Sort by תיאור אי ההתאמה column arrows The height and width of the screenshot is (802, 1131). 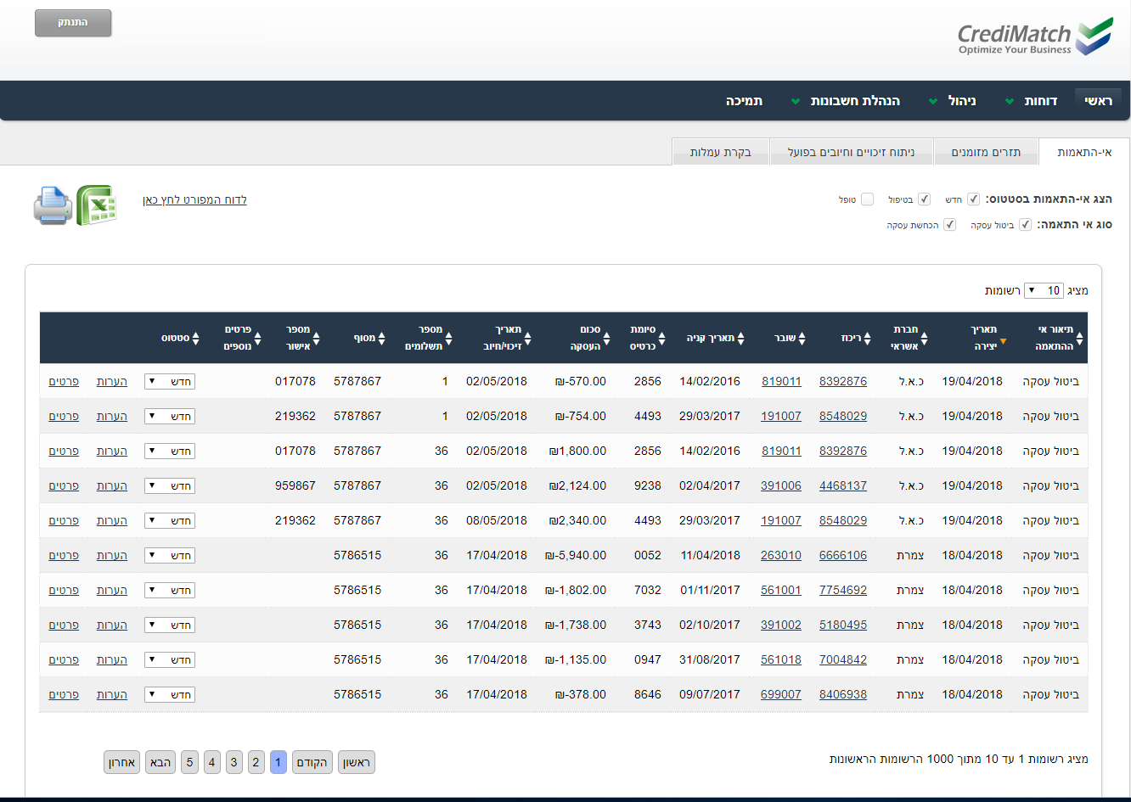click(x=1079, y=338)
